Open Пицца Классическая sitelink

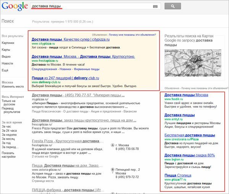(46, 112)
